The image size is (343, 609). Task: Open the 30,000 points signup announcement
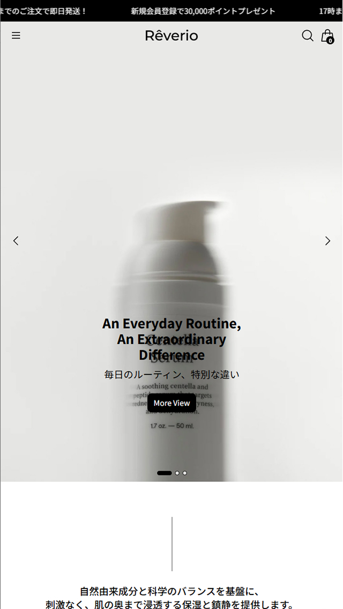[x=203, y=11]
